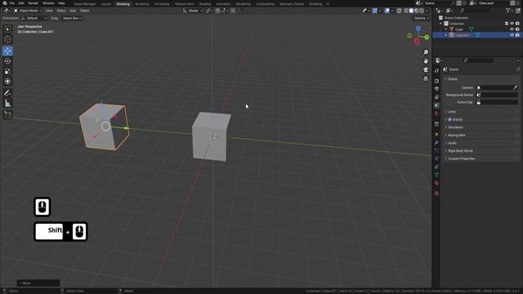Image resolution: width=523 pixels, height=294 pixels.
Task: Open the Select Box drag dropdown
Action: [72, 18]
